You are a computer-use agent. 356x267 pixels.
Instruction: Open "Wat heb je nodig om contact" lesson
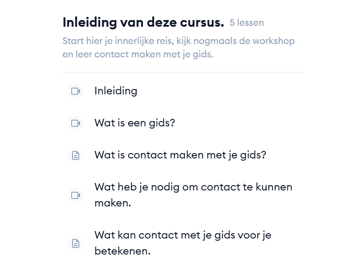click(x=193, y=187)
